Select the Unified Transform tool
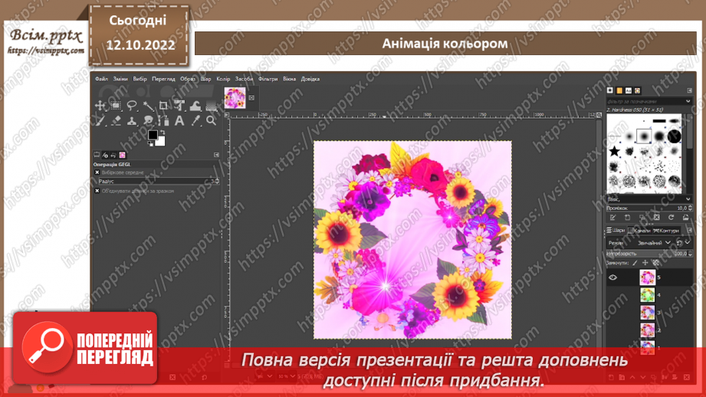Viewport: 706px width, 397px height. pos(179,106)
